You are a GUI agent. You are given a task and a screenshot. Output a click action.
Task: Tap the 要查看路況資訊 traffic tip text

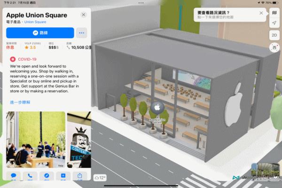click(213, 13)
